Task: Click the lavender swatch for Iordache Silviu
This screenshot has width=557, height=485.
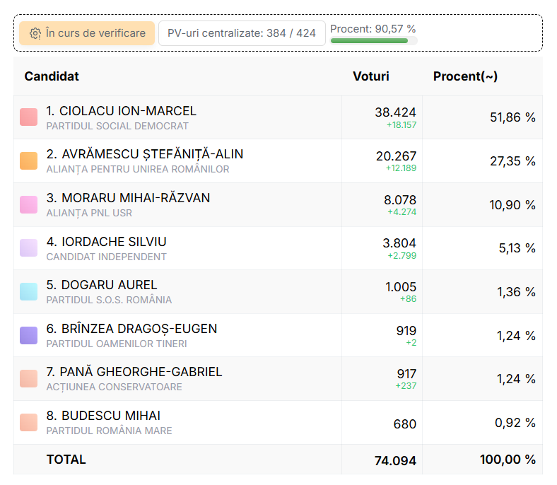Action: 29,248
